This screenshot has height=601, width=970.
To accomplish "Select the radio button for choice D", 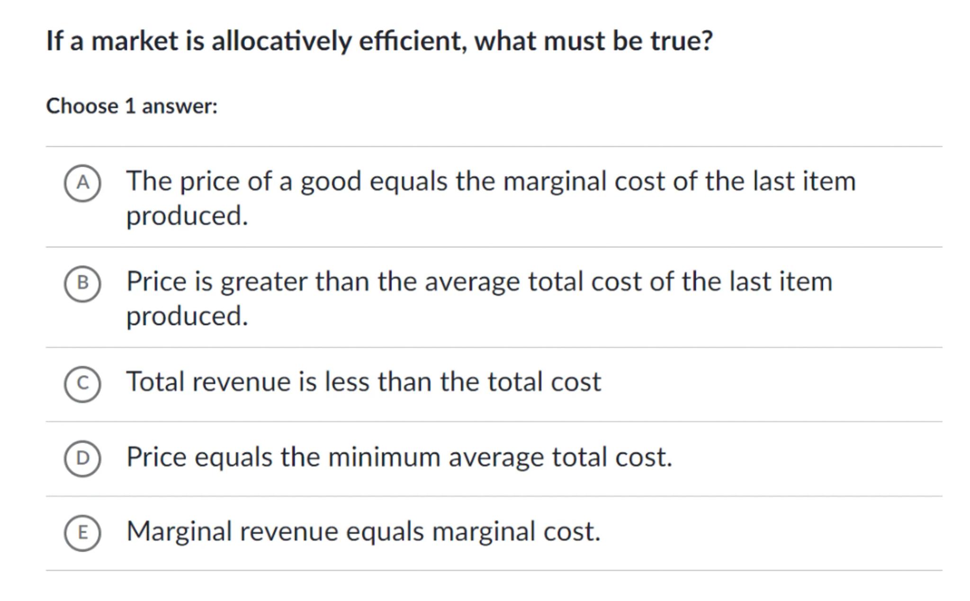I will pyautogui.click(x=82, y=458).
